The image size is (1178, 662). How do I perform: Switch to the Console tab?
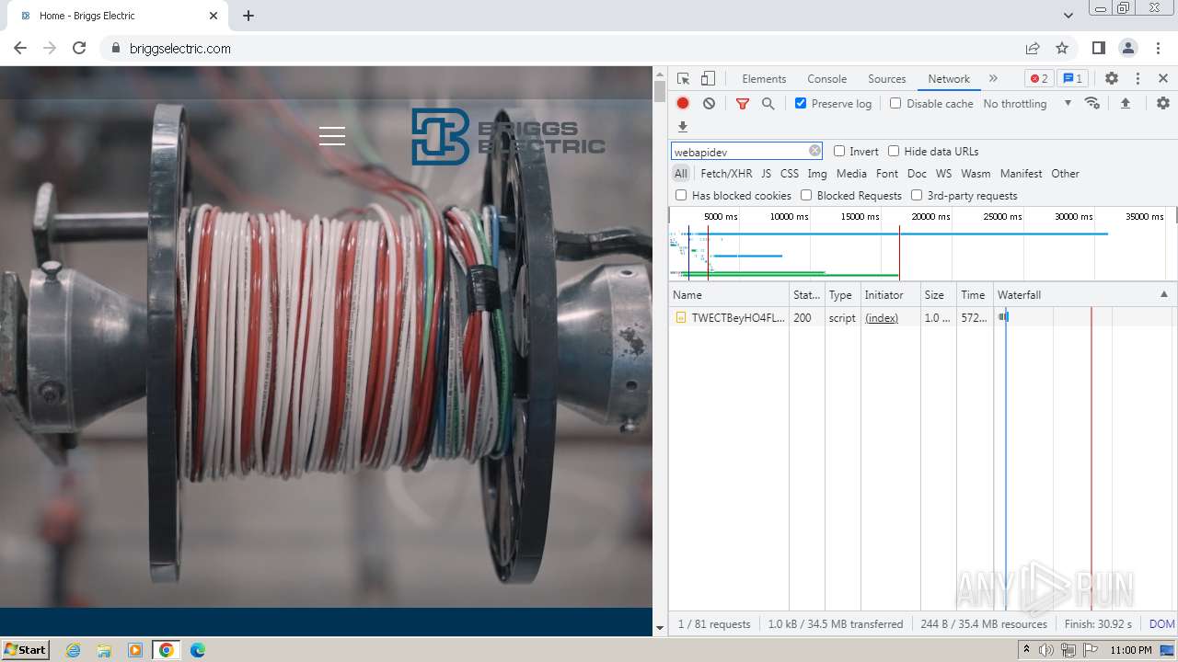click(x=826, y=78)
